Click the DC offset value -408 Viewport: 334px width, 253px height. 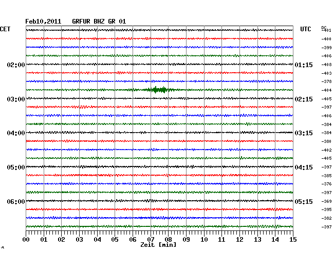326,65
